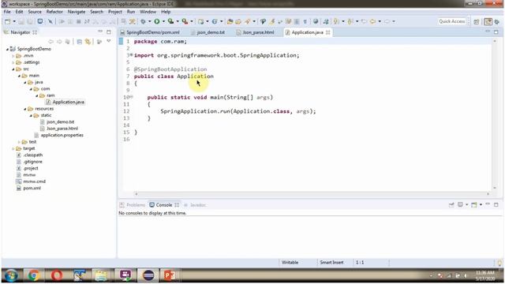
Task: Switch to the json_demo.txt editor tab
Action: (211, 32)
